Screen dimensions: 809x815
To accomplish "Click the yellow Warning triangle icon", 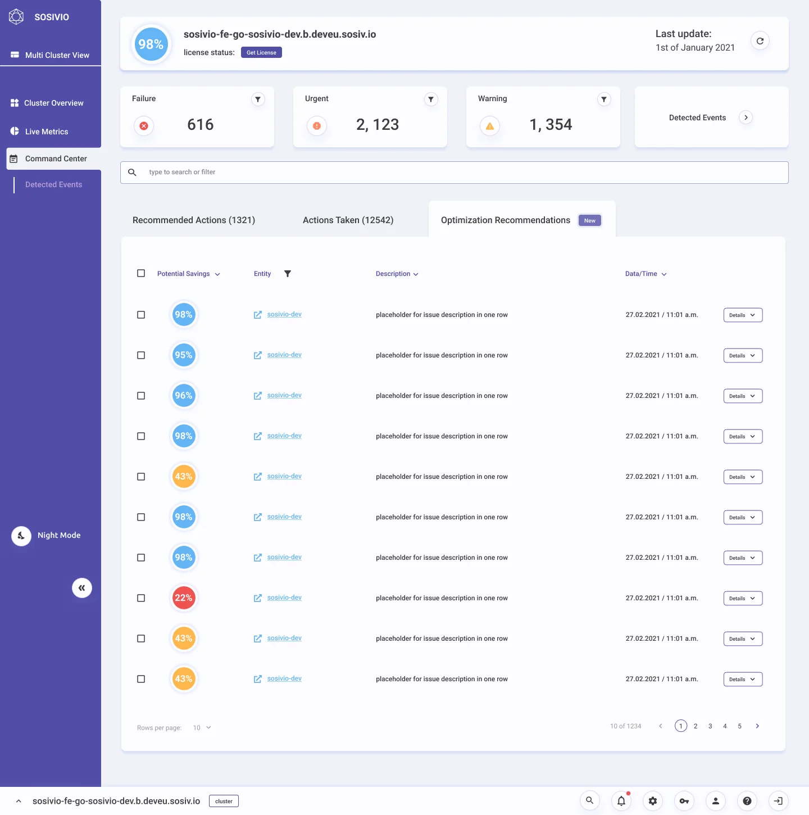I will coord(490,126).
